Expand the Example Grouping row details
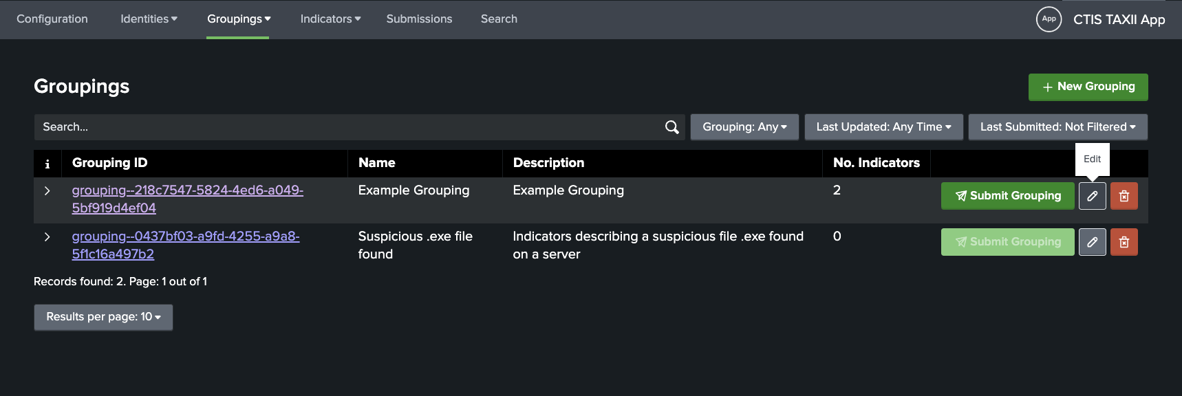Image resolution: width=1182 pixels, height=396 pixels. pyautogui.click(x=47, y=190)
